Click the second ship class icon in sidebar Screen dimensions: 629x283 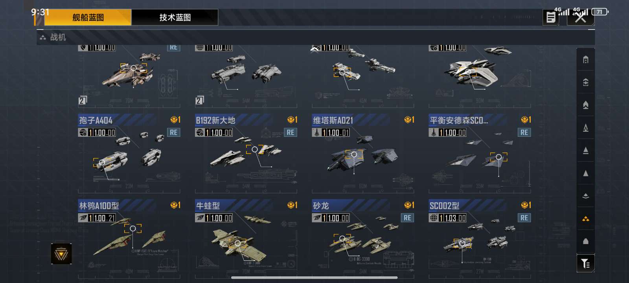coord(585,83)
